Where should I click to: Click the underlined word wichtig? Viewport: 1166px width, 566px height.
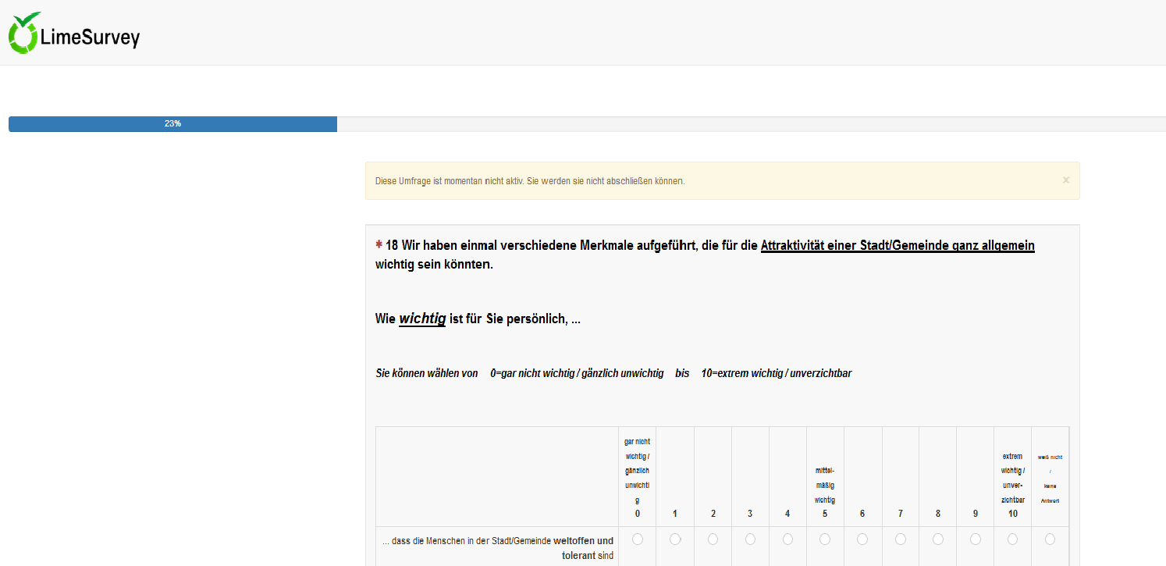[x=421, y=319]
